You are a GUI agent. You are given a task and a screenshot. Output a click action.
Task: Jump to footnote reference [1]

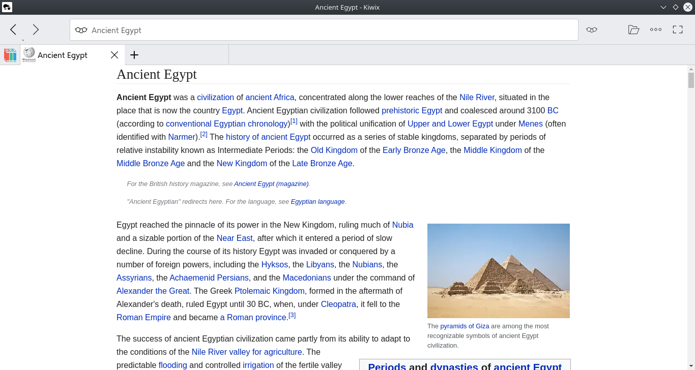[x=294, y=121]
